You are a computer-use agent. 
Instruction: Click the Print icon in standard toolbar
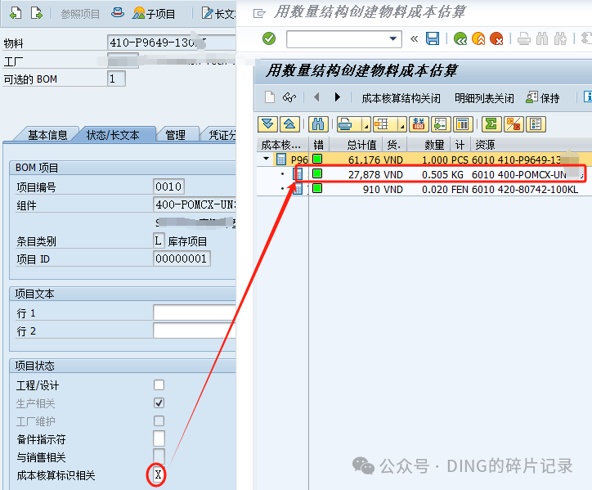click(x=523, y=38)
